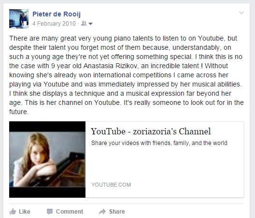Click the last line 'future.' of post
Viewport: 255px width, 218px height.
pos(19,112)
